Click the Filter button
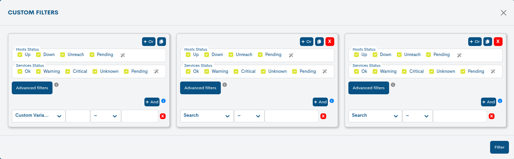514x159 pixels. [x=499, y=147]
